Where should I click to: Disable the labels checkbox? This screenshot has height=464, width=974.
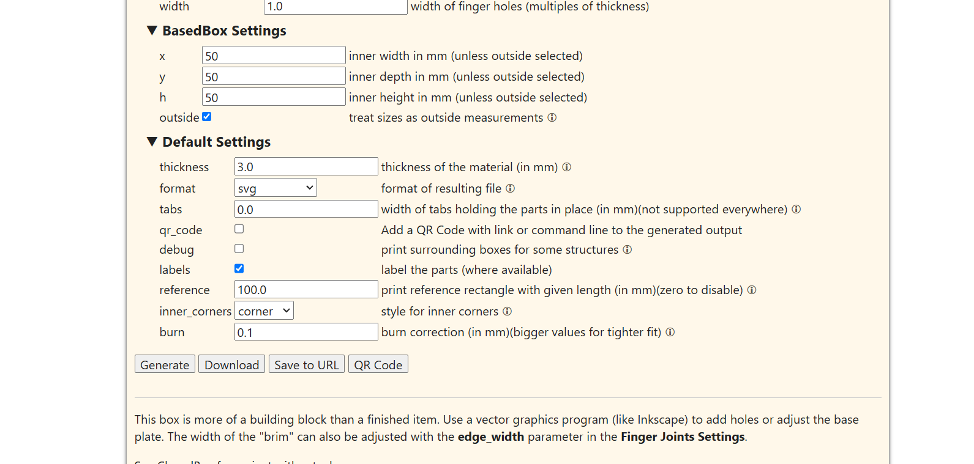click(x=239, y=268)
